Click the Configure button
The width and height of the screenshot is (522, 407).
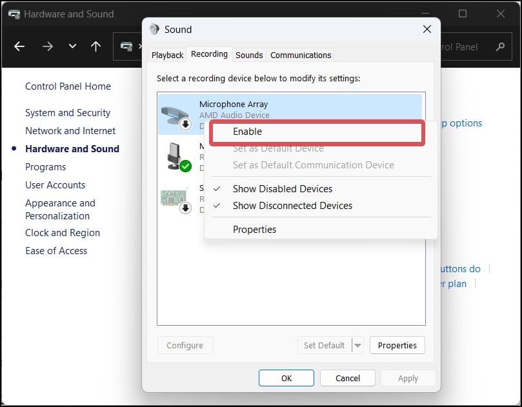(x=185, y=346)
